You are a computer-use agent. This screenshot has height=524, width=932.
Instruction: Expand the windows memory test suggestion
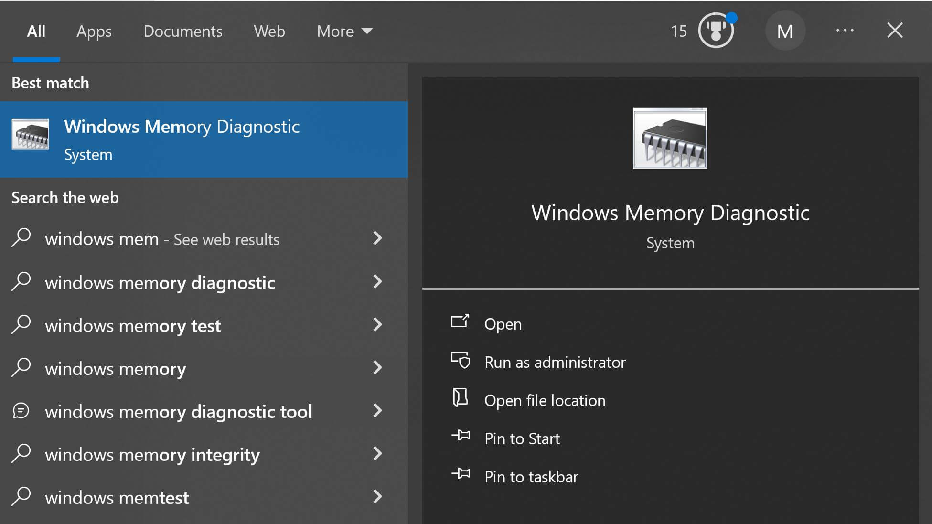pos(377,325)
